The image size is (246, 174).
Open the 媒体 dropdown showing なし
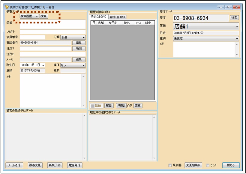click(73, 65)
